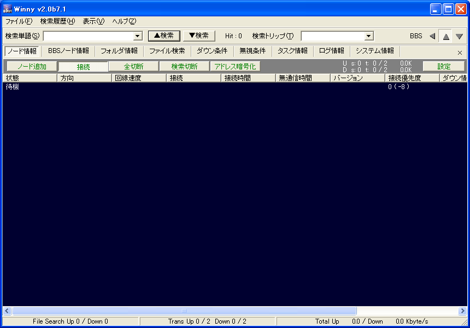470x328 pixels.
Task: Sort by 接続 column header
Action: click(x=193, y=78)
